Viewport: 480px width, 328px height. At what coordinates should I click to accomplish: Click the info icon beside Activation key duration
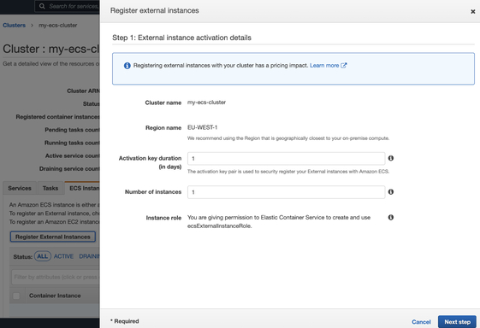[391, 158]
